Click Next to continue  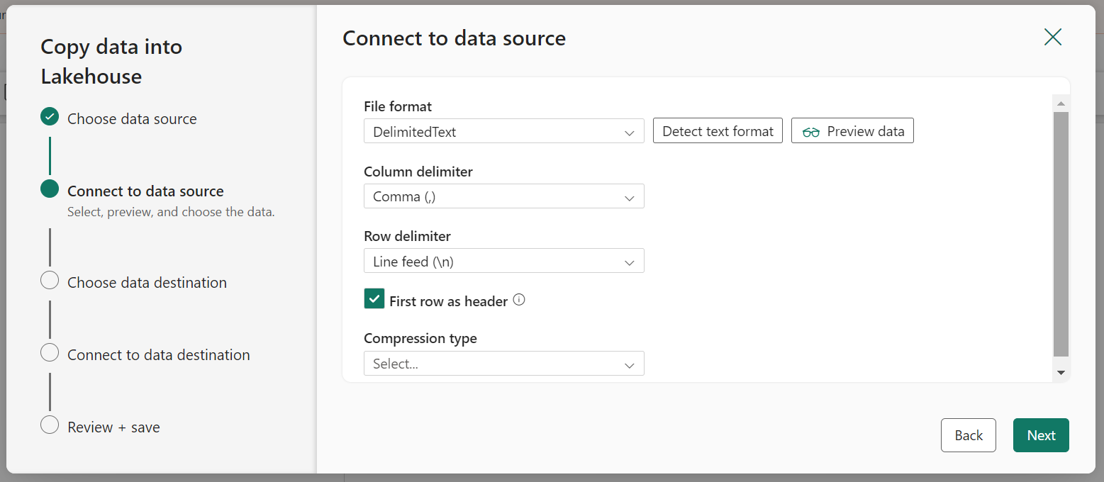[1040, 435]
